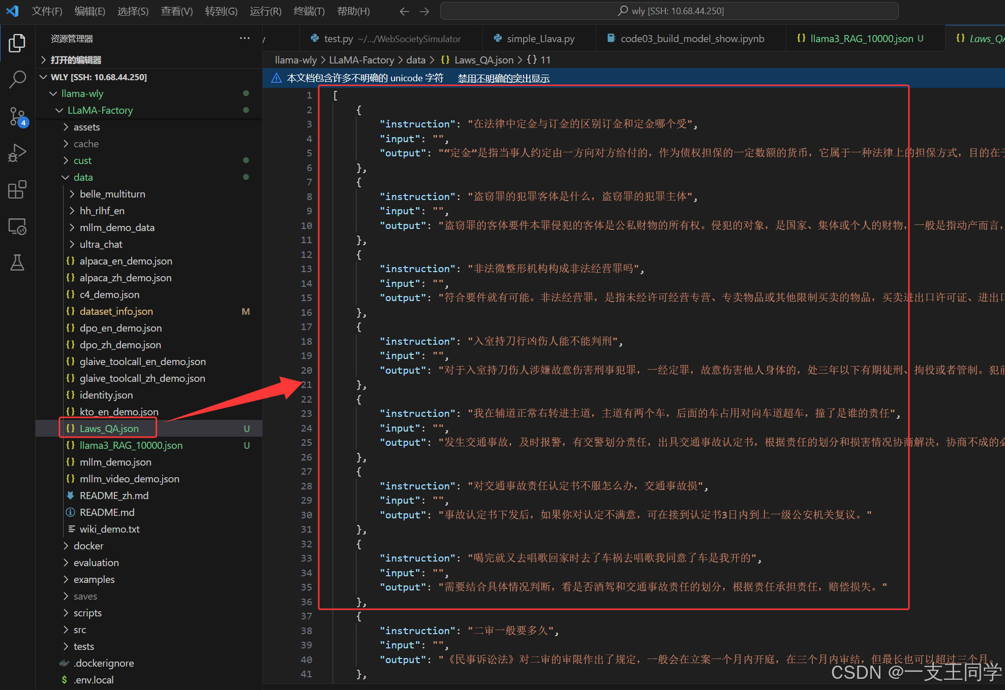Switch to the simple_Llava.py tab
Screen dimensions: 1005x690
coord(540,39)
